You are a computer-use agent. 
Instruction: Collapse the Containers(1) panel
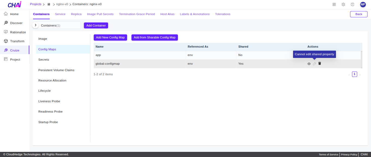coord(35,25)
